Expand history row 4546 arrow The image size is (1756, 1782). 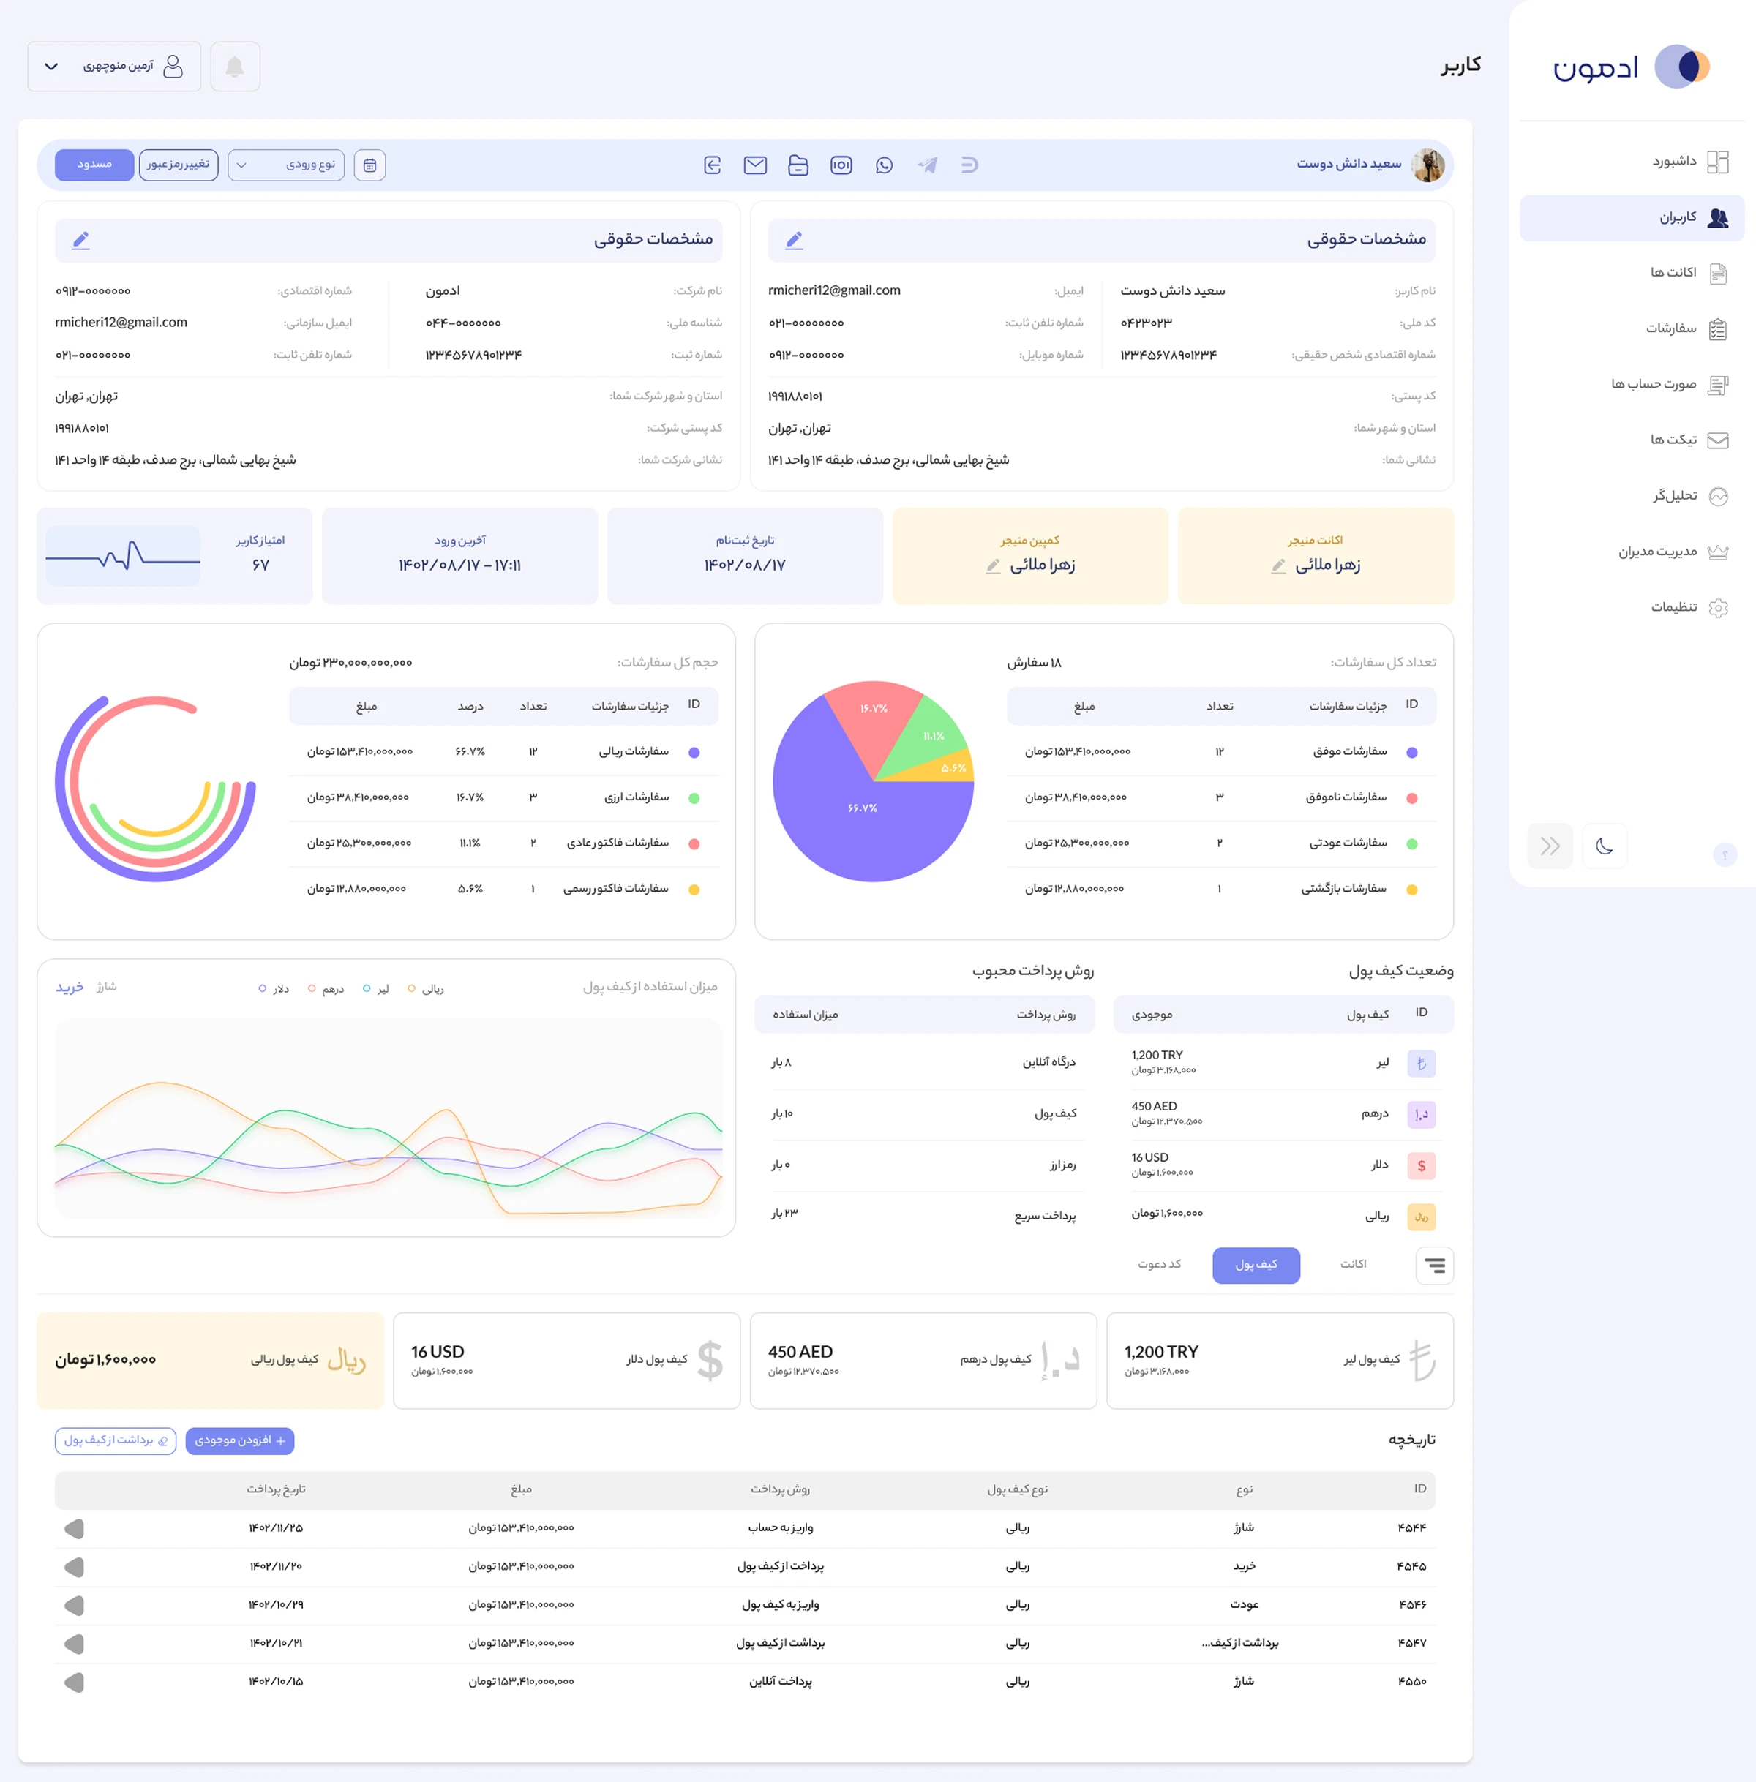click(x=75, y=1606)
